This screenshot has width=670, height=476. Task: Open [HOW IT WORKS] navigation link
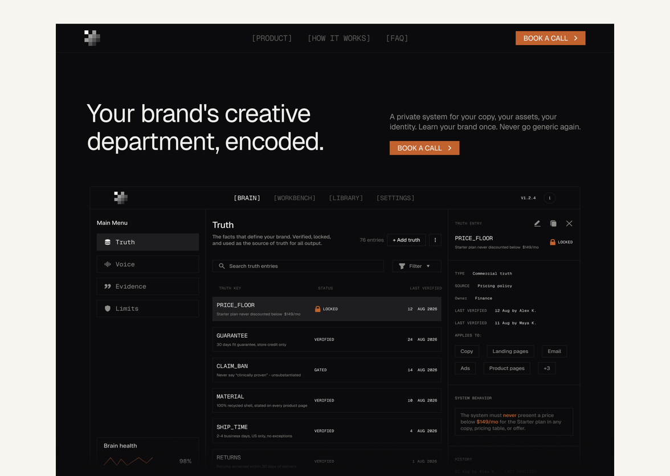[x=339, y=38]
